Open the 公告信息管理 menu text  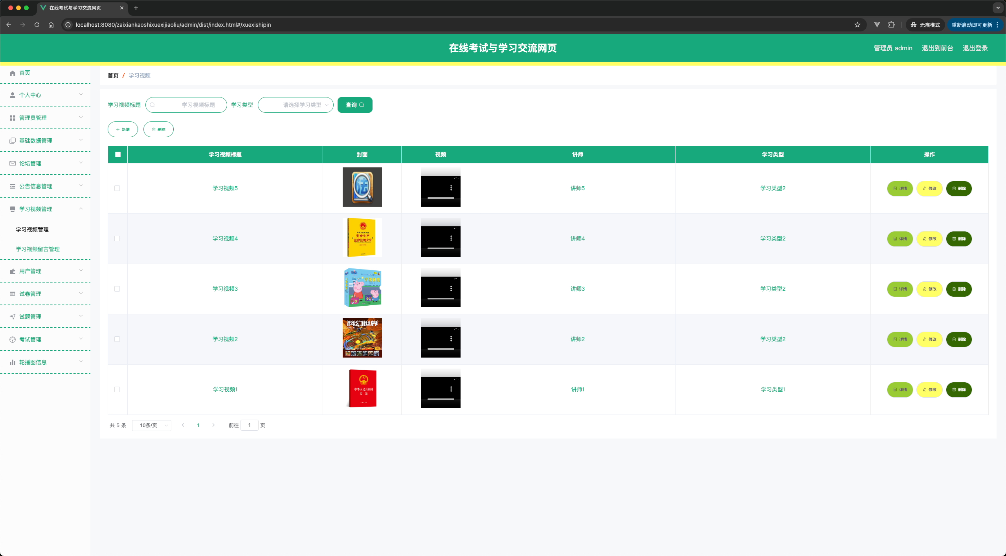(x=36, y=186)
